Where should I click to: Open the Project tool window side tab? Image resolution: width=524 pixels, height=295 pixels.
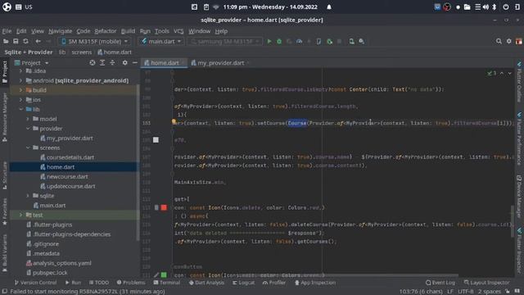tap(5, 71)
